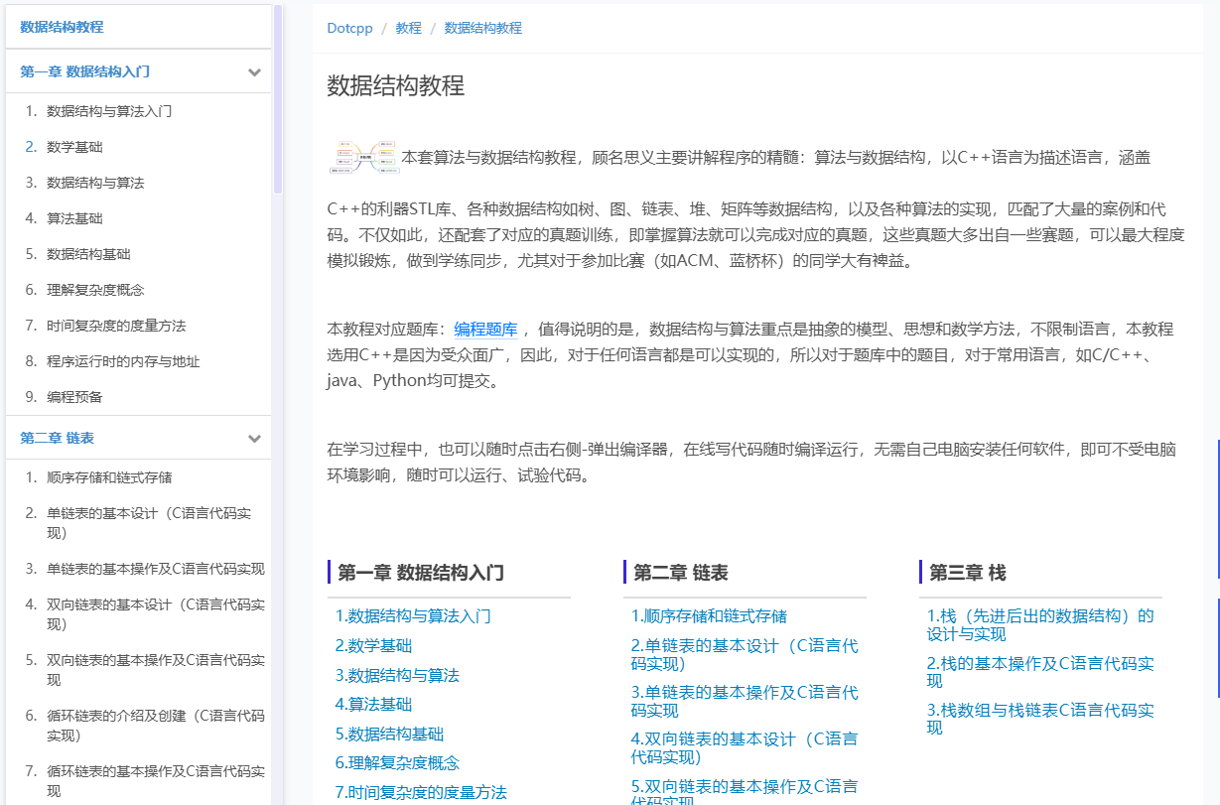
Task: Click the sidebar scrollbar thumb
Action: tap(278, 99)
